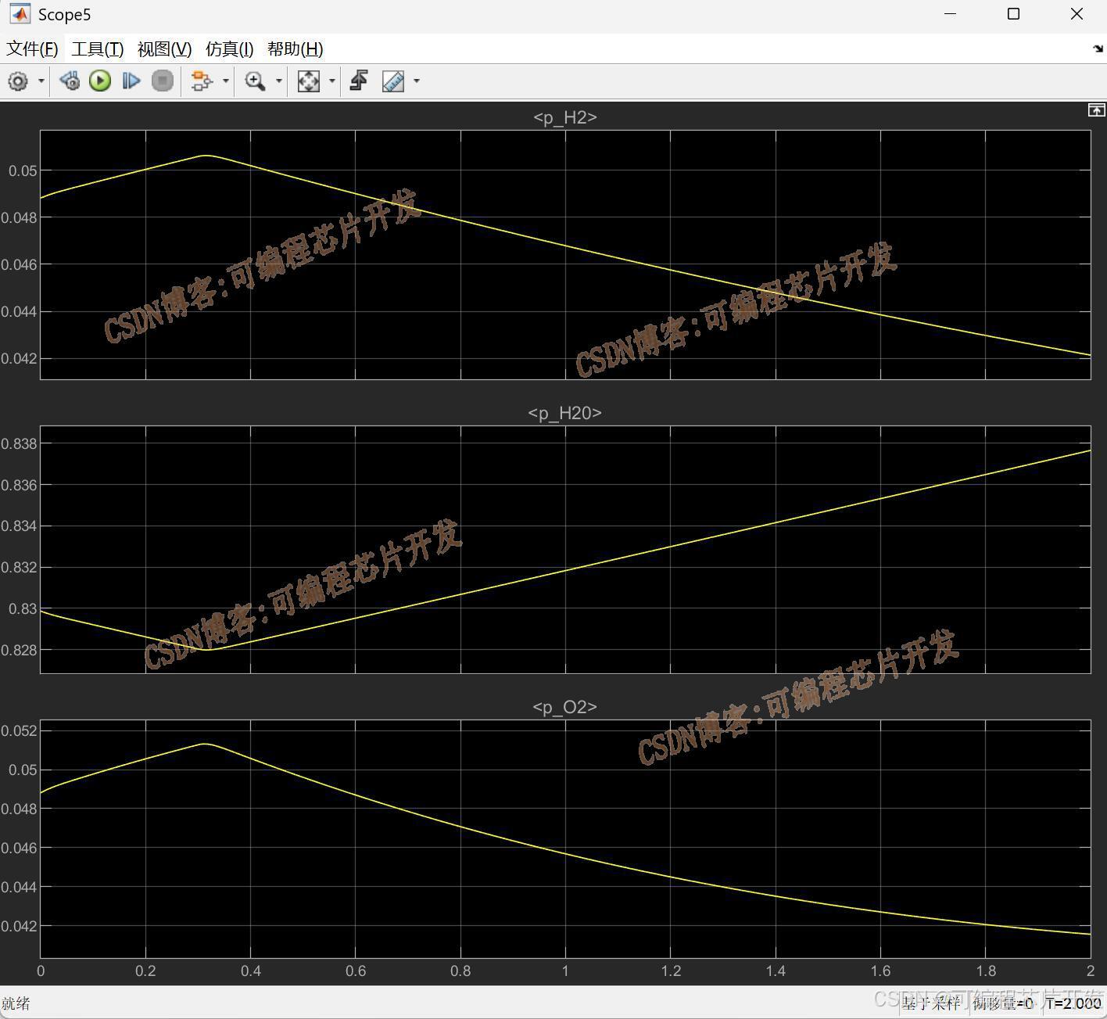Expand the measurements dropdown arrow
1107x1019 pixels.
coord(417,81)
